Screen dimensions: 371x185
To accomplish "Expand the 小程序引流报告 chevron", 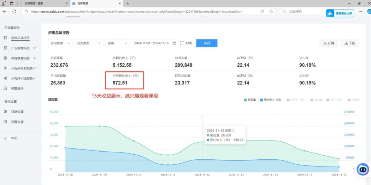I will click(34, 78).
